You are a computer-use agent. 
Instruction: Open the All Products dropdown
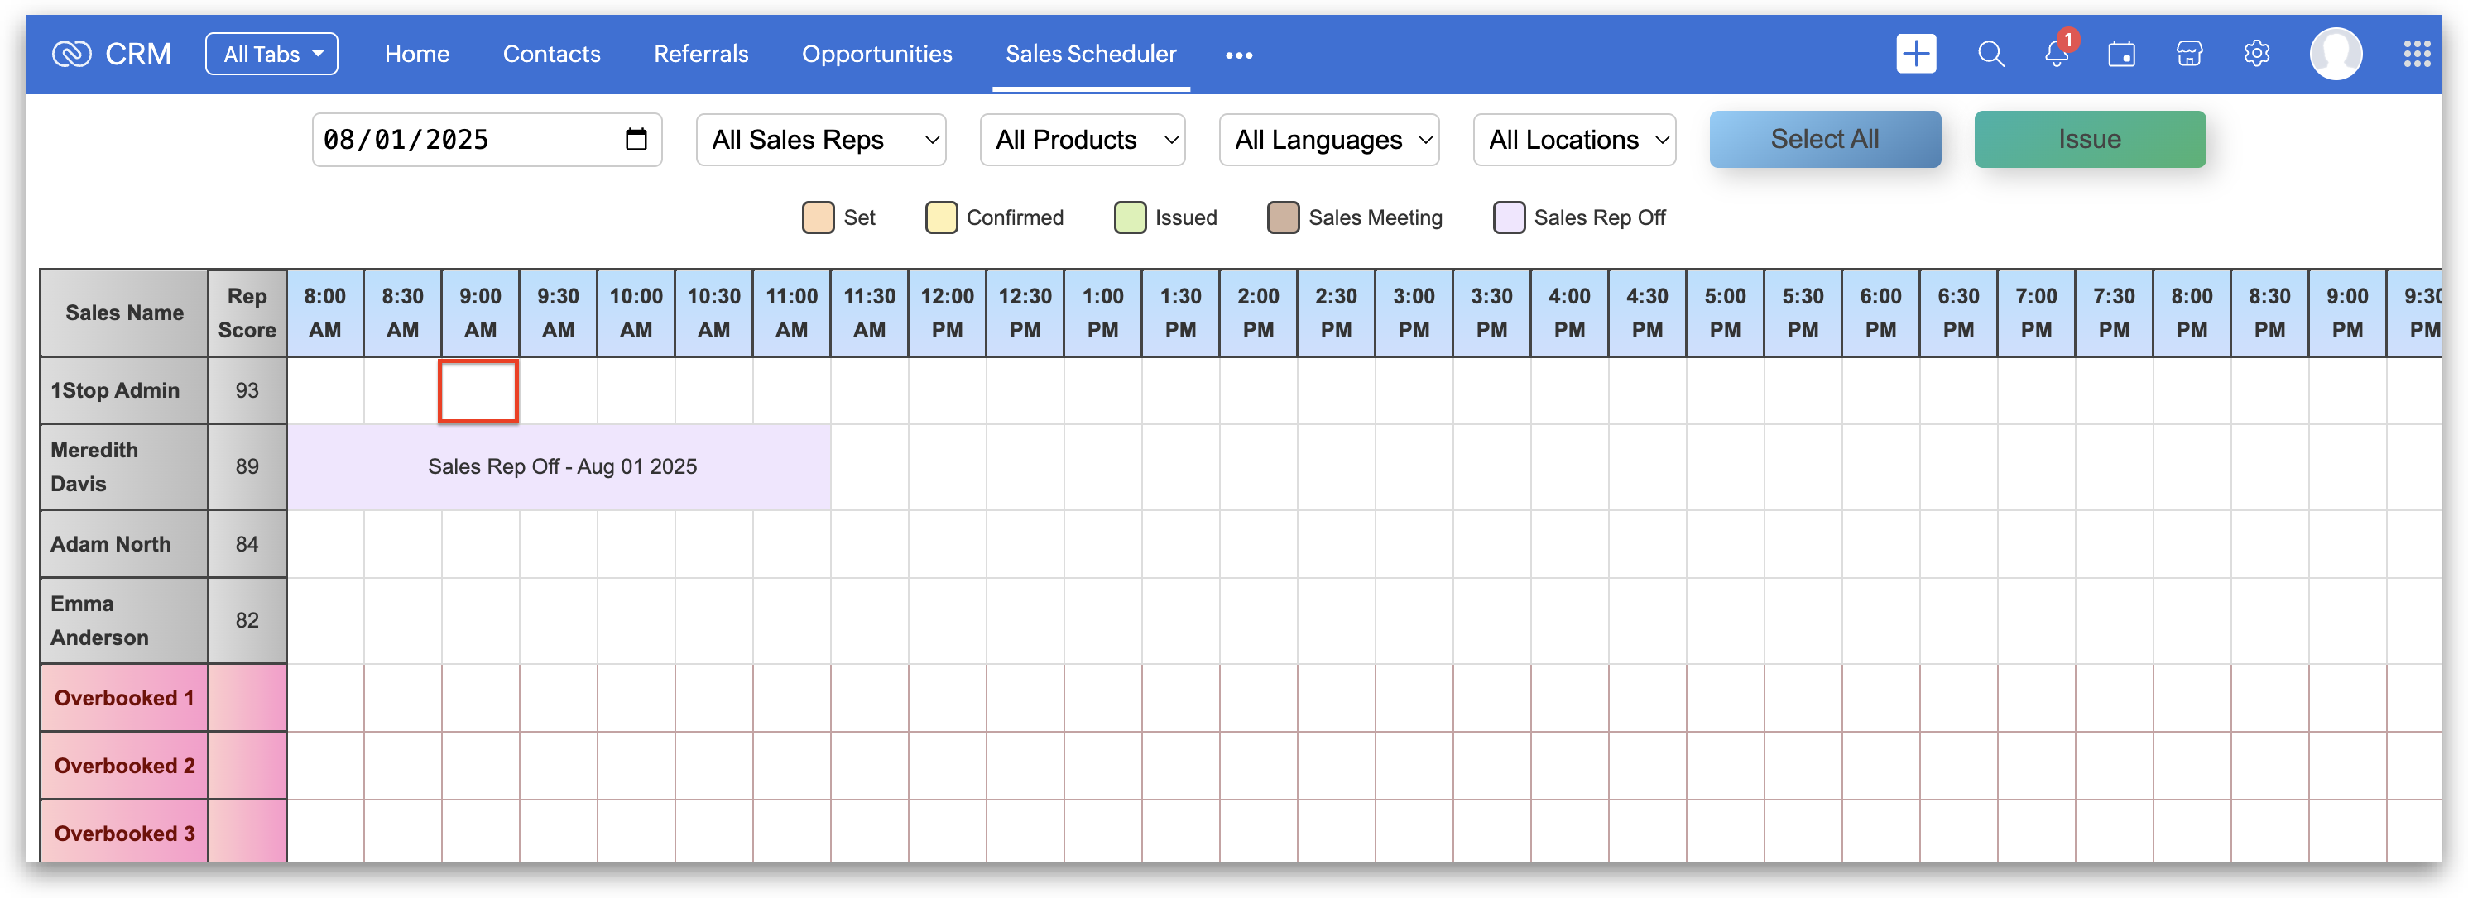click(x=1083, y=140)
